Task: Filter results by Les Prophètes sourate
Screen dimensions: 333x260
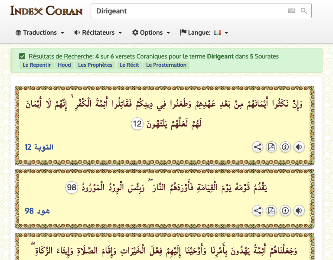Action: coord(95,65)
